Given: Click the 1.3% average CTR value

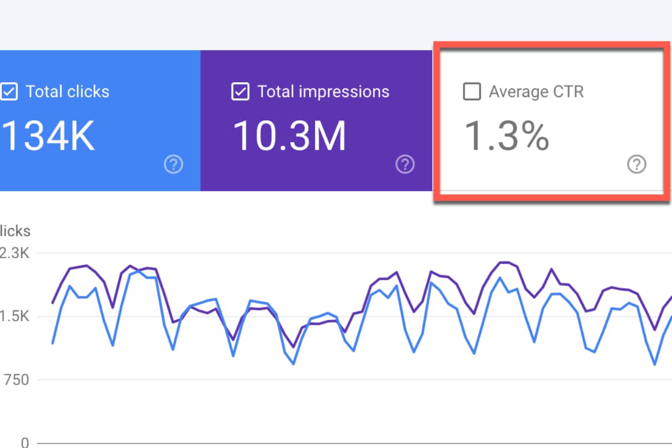Looking at the screenshot, I should point(507,136).
